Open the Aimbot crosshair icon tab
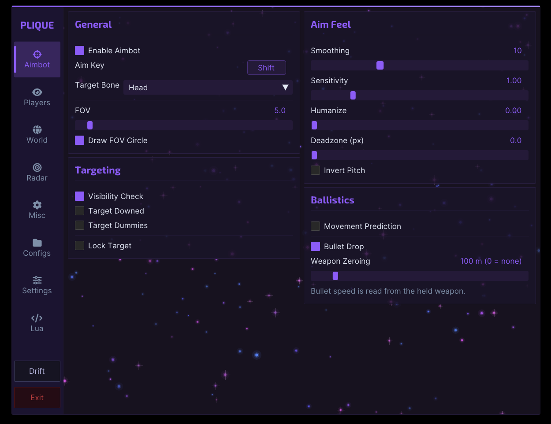Screen dimensions: 551x424 pos(37,54)
